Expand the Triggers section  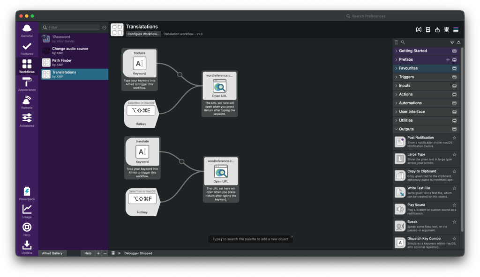(x=426, y=77)
